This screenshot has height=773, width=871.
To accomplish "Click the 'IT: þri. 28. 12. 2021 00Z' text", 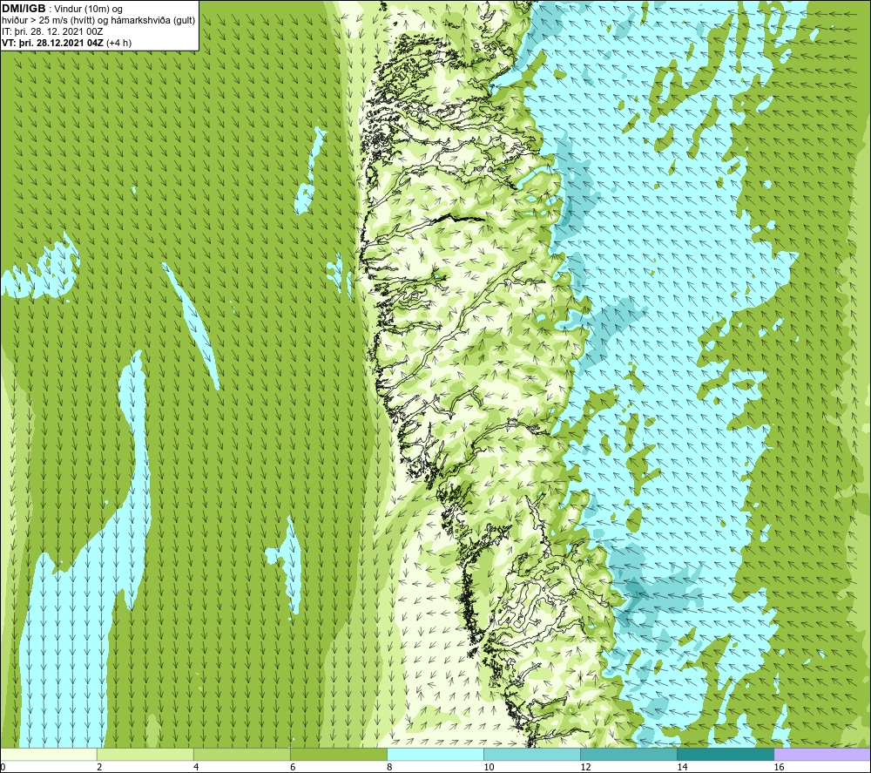I will tap(52, 31).
